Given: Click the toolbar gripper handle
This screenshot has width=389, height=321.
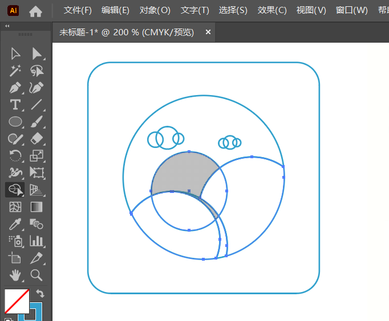Looking at the screenshot, I should tap(25, 34).
